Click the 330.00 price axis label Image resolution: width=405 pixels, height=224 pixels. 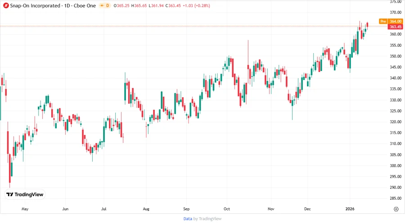coord(396,100)
